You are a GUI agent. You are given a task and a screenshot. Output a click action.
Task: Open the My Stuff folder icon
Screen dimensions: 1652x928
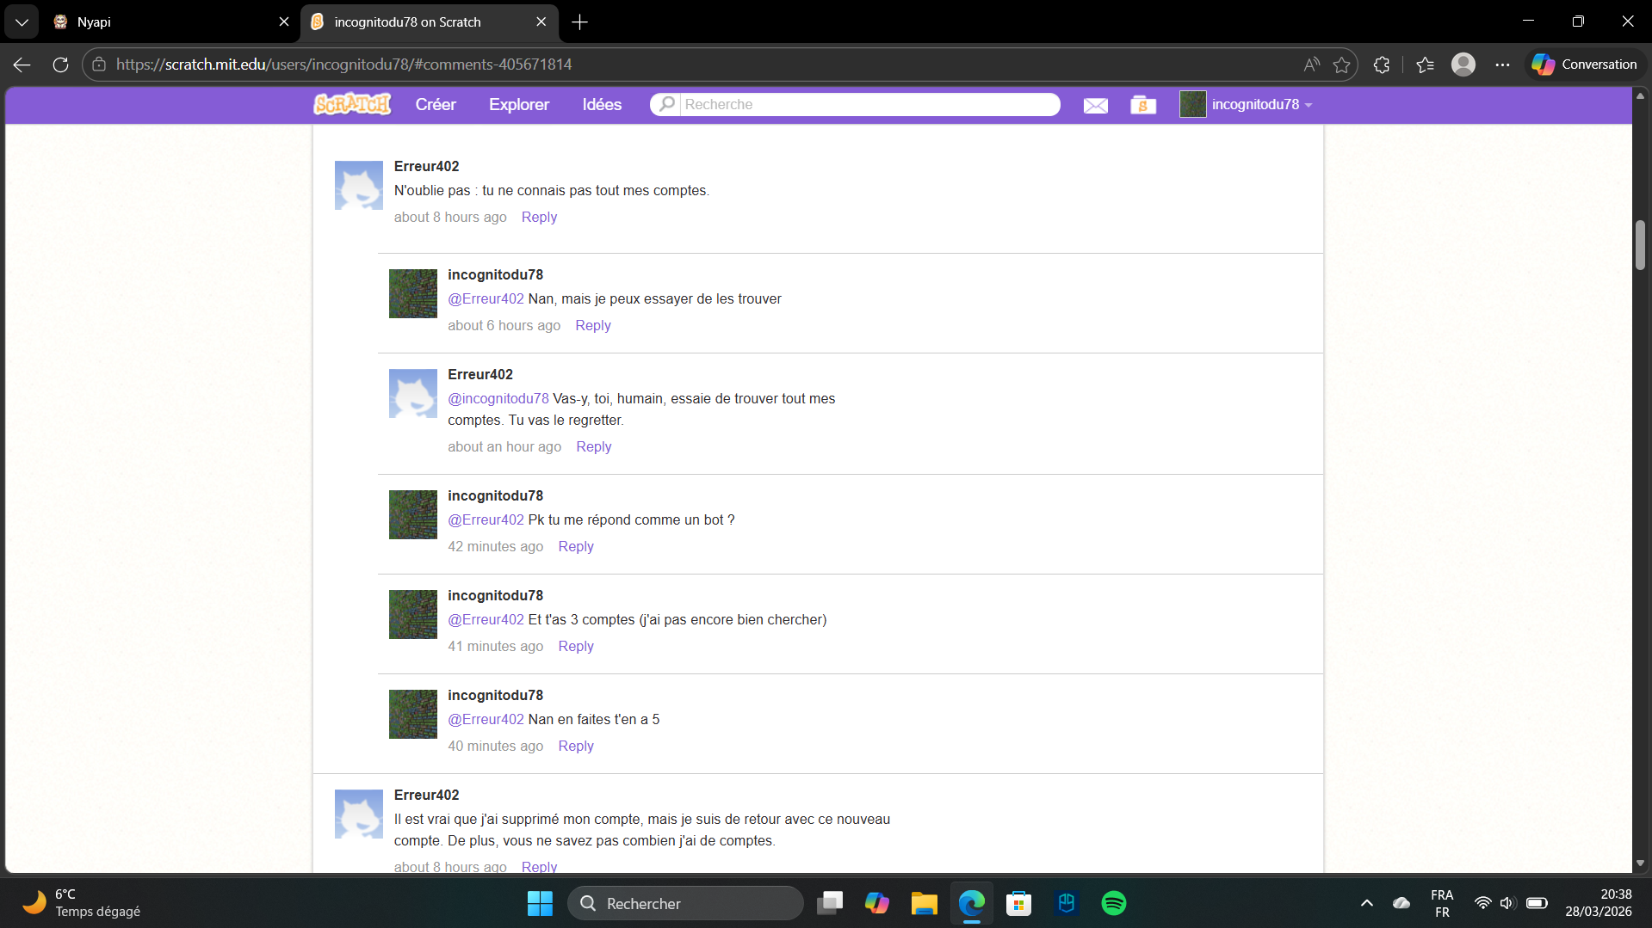click(x=1142, y=105)
